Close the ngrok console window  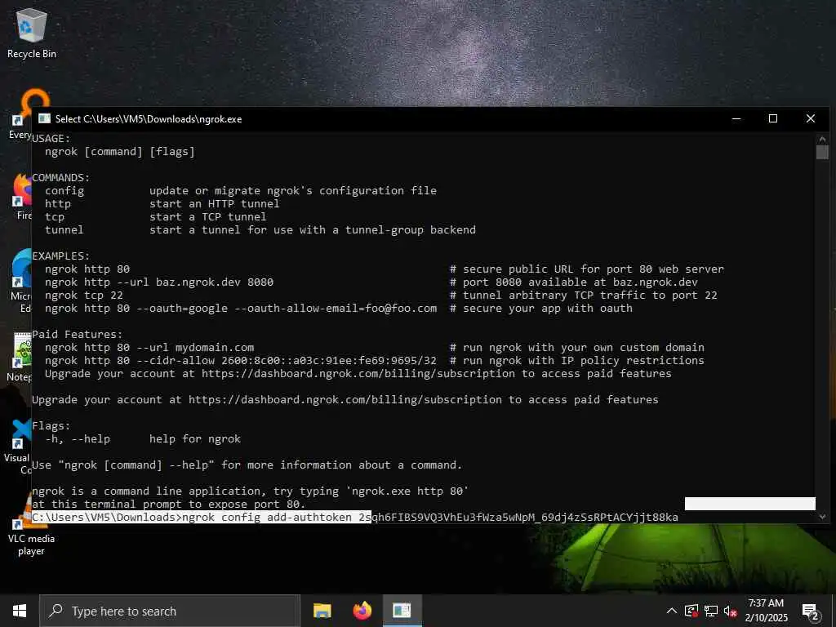[811, 118]
